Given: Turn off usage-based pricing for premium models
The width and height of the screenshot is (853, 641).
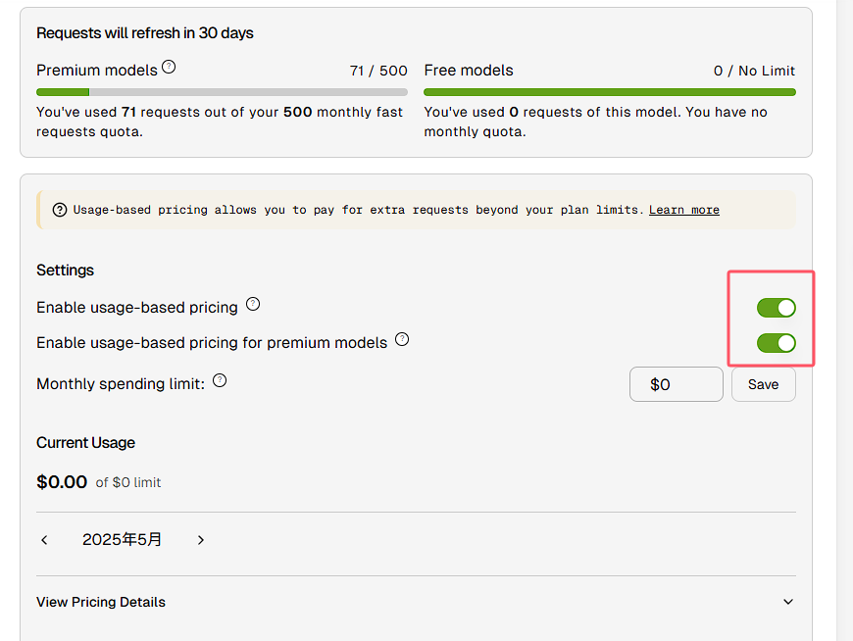Looking at the screenshot, I should coord(777,343).
